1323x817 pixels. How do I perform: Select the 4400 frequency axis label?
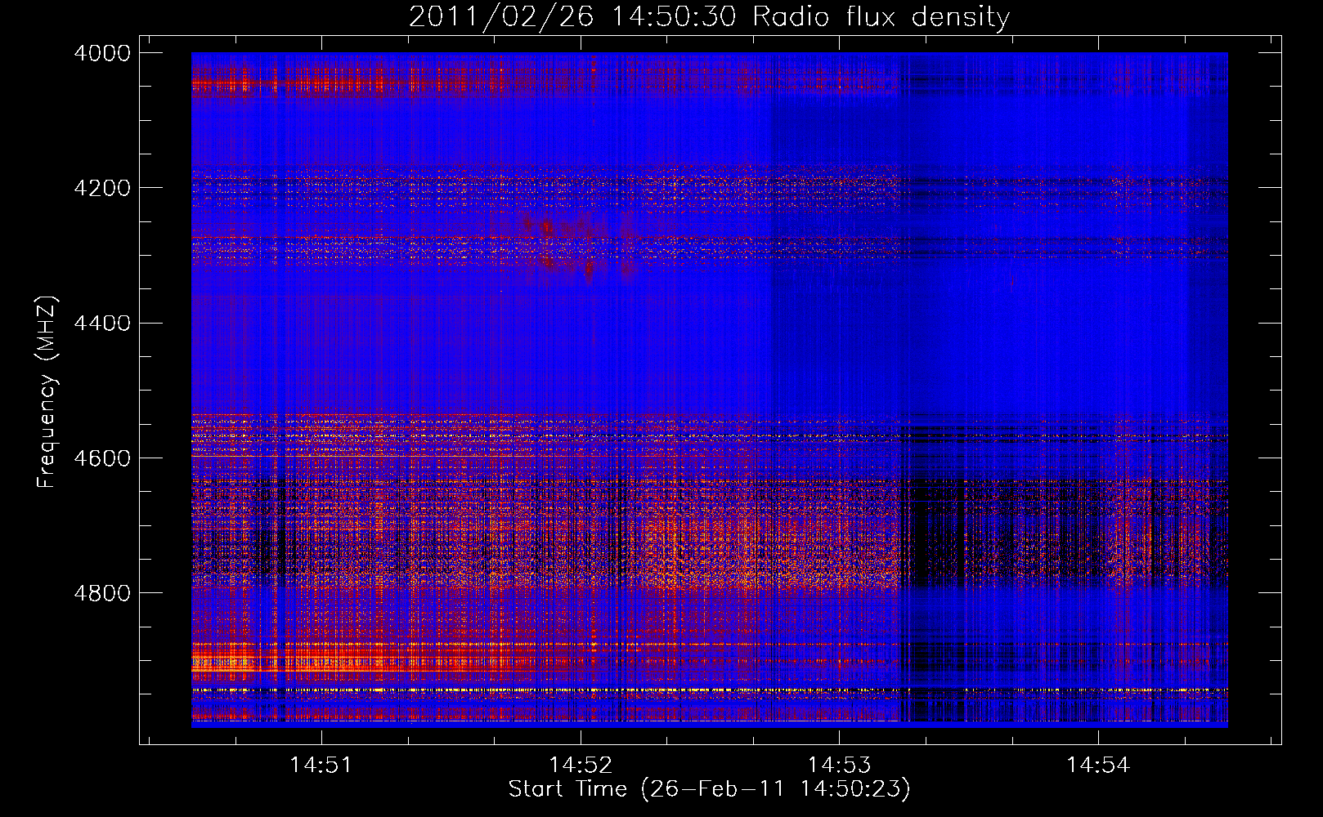pos(102,324)
